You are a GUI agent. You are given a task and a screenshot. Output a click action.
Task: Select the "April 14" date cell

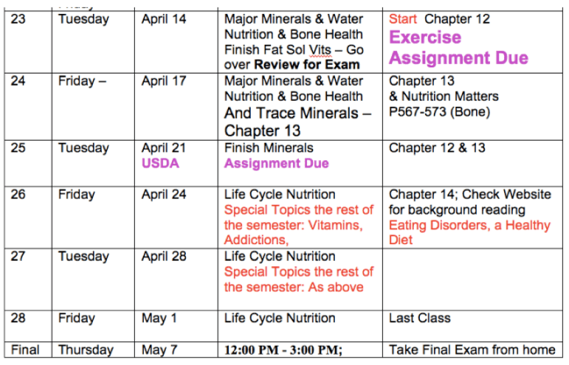(x=165, y=18)
